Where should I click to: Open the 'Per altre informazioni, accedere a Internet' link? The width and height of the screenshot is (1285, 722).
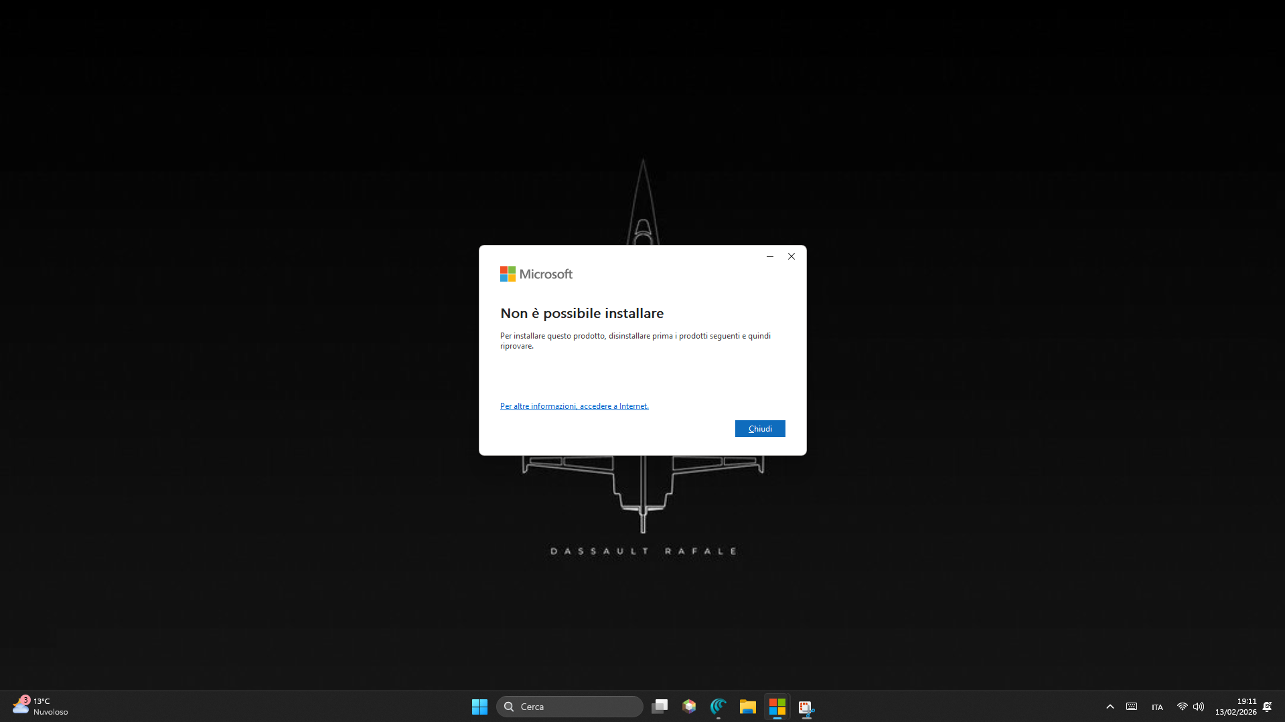coord(574,406)
